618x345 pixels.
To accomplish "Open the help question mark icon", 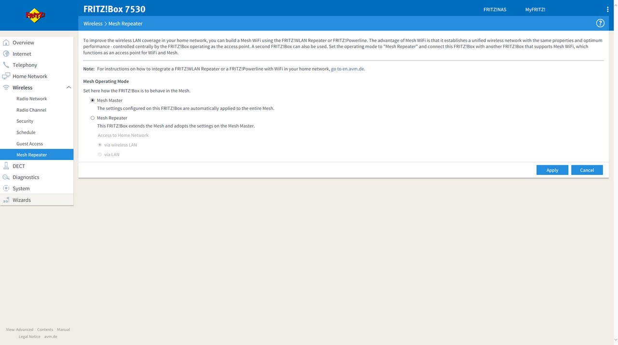I will tap(600, 23).
